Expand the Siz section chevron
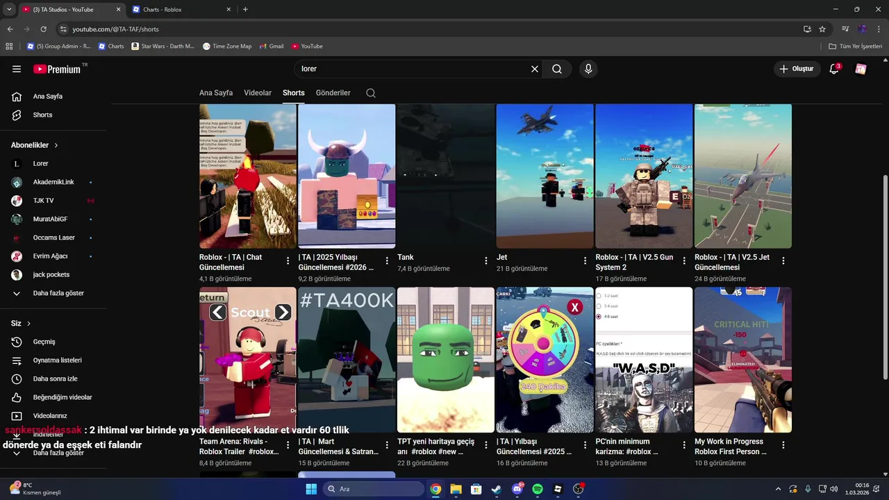This screenshot has width=889, height=500. pyautogui.click(x=28, y=324)
